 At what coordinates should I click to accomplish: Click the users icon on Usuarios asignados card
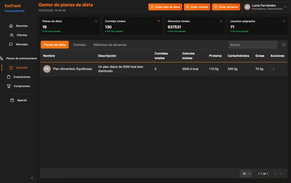pos(284,21)
